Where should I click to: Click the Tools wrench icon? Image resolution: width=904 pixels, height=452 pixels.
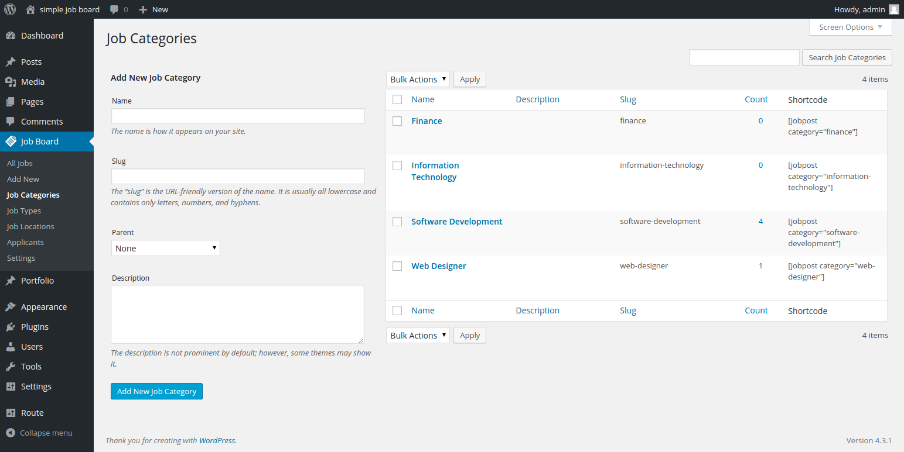tap(11, 367)
